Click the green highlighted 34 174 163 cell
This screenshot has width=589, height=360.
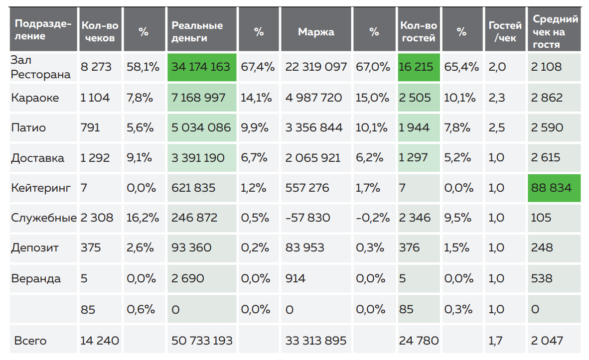click(201, 67)
